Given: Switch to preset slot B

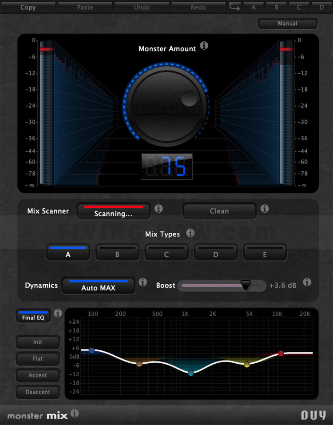Looking at the screenshot, I should point(277,7).
